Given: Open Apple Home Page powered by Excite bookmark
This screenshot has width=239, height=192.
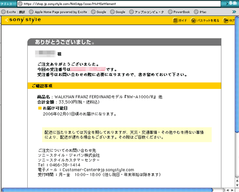Looking at the screenshot, I should pos(61,12).
